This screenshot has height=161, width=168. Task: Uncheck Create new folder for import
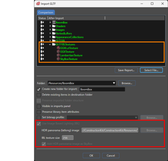(x=39, y=89)
